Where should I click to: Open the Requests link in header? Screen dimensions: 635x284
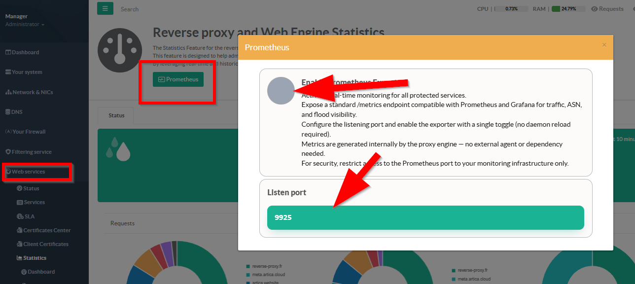pos(607,9)
